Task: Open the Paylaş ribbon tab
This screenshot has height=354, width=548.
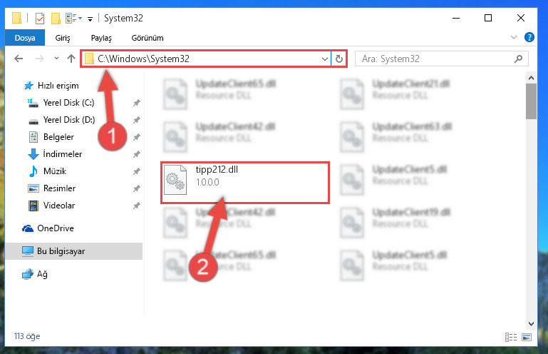Action: (x=101, y=38)
